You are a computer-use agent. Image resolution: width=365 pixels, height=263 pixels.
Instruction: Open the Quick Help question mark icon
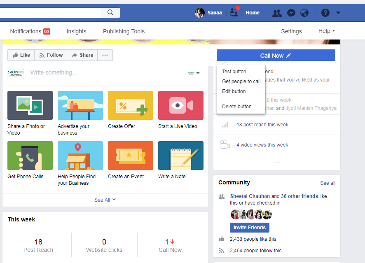(x=325, y=13)
